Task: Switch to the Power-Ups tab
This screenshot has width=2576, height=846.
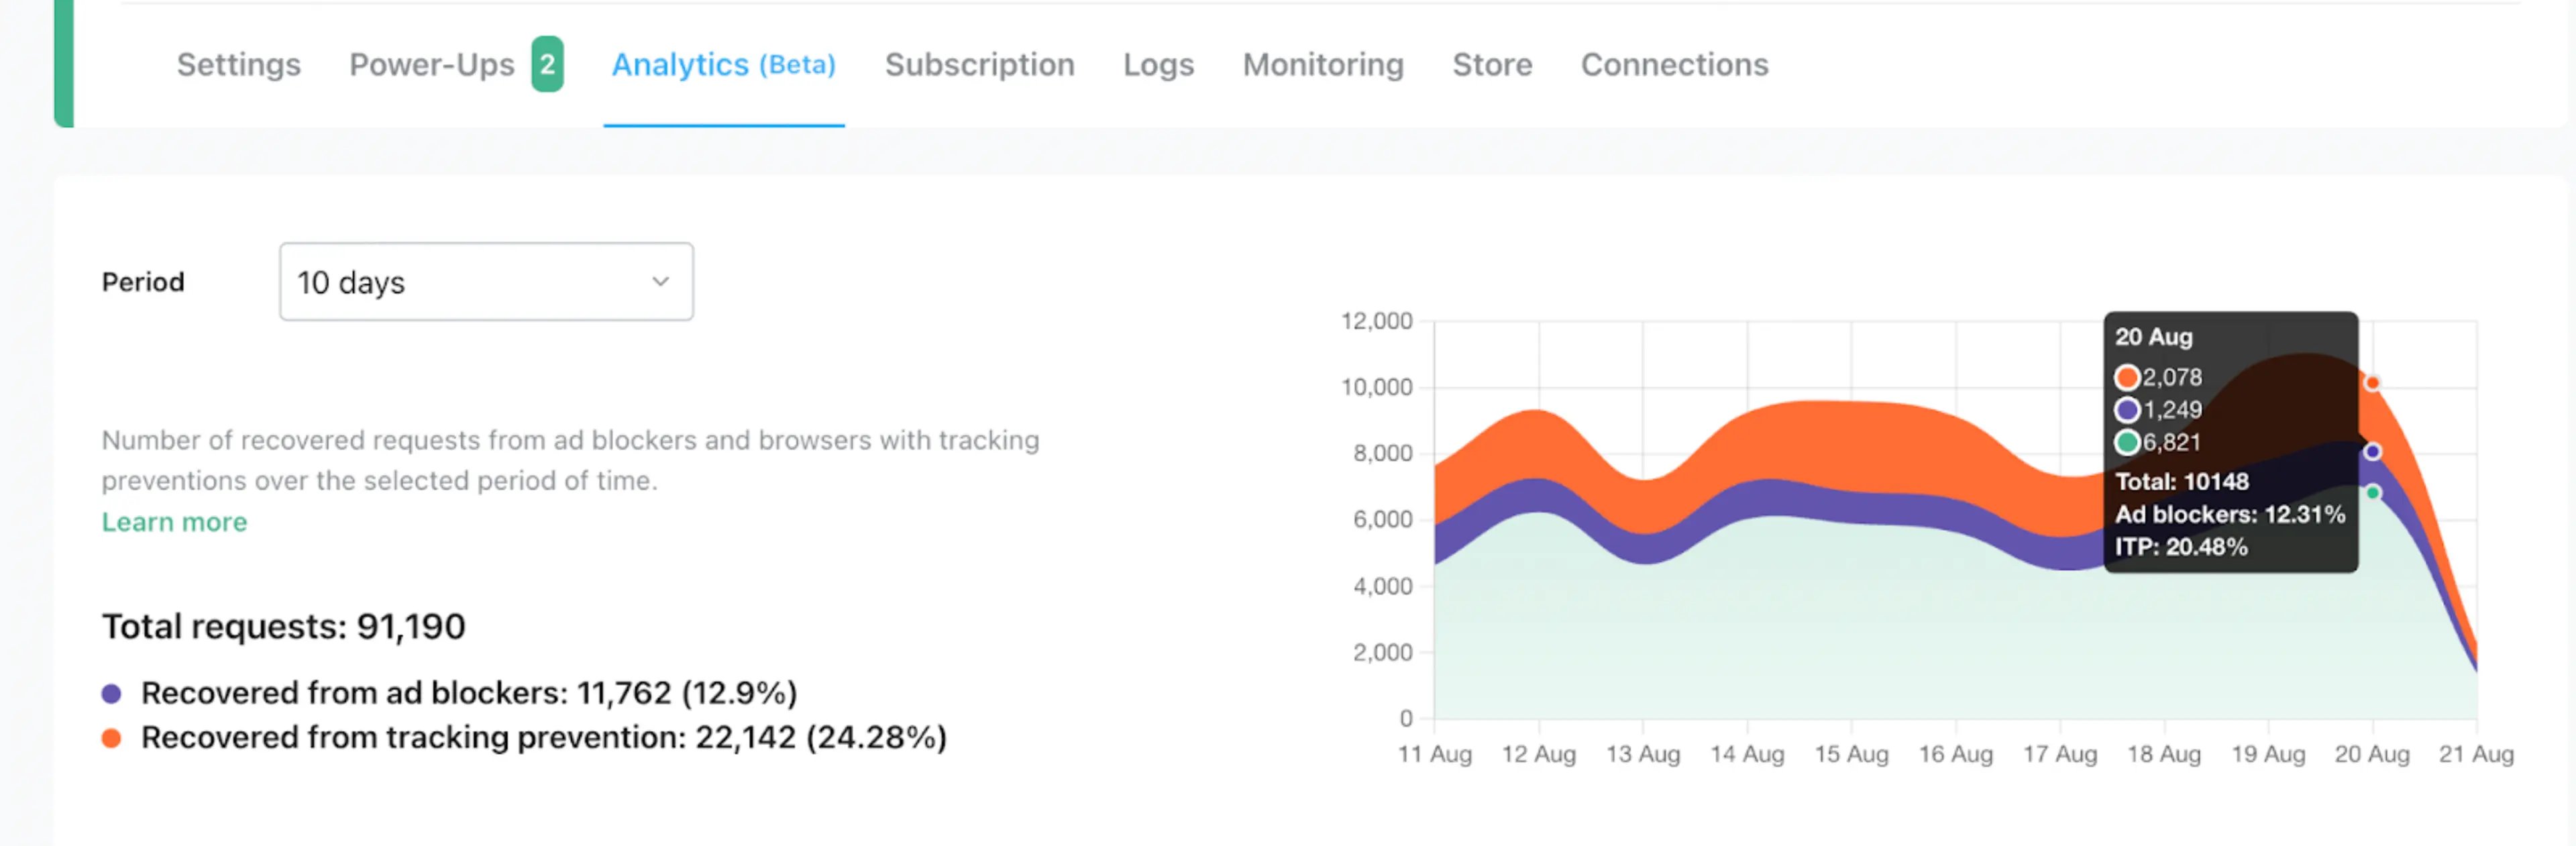Action: [x=431, y=64]
